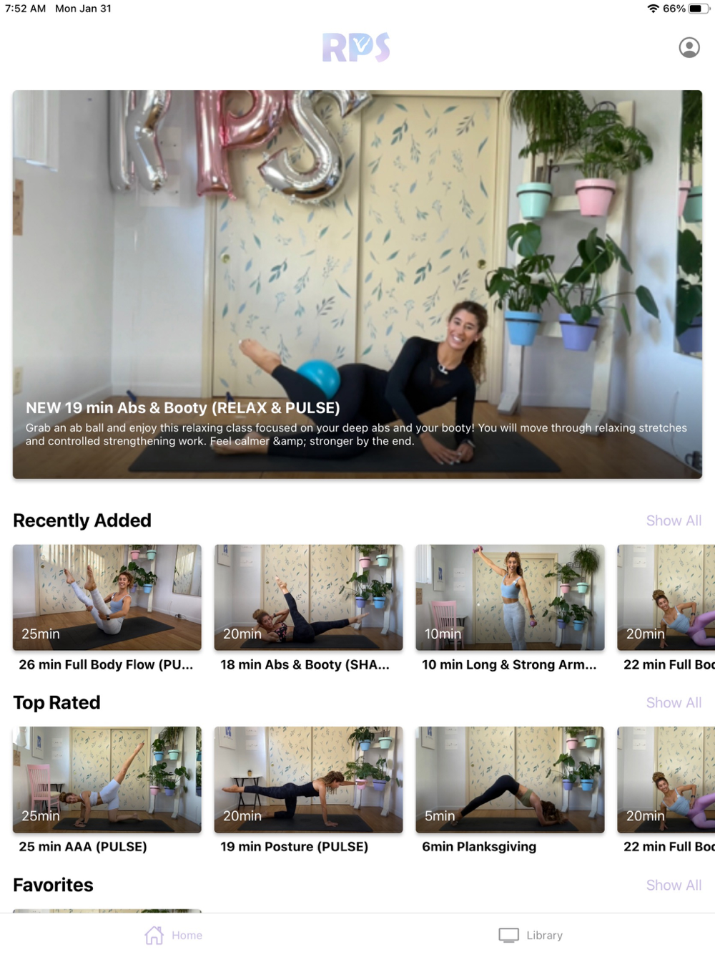Show all Top Rated workouts

[674, 702]
